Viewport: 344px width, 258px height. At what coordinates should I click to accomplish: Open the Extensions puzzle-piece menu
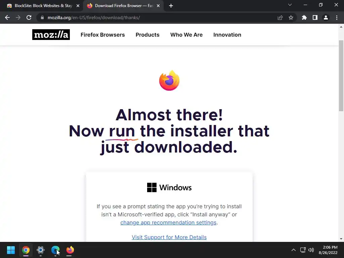click(304, 17)
